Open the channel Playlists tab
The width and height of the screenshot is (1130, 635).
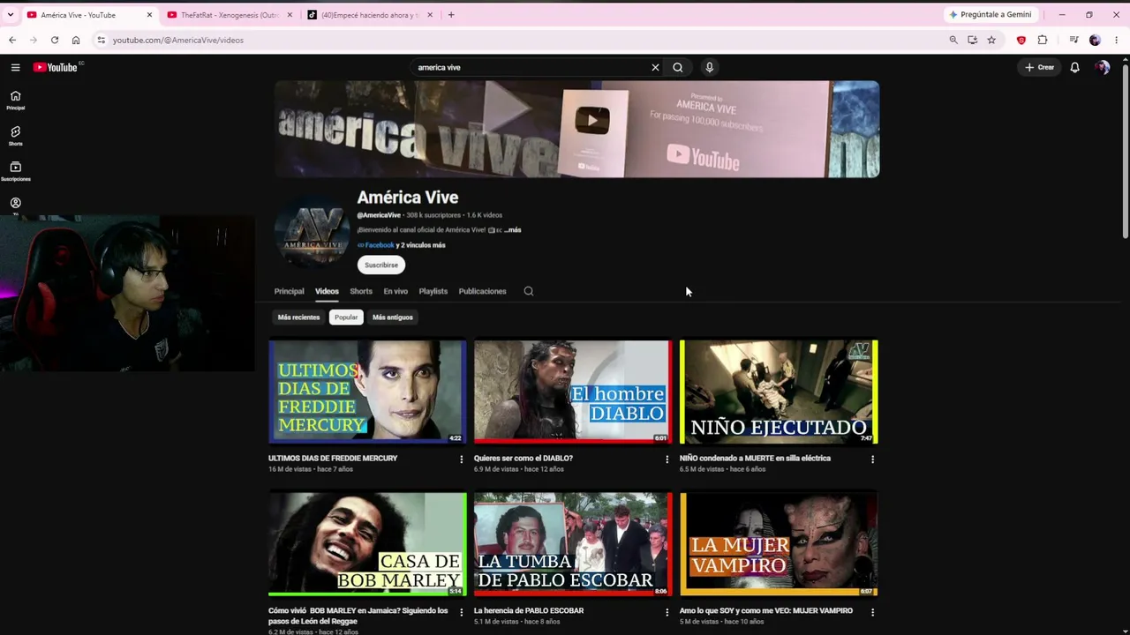(x=433, y=291)
